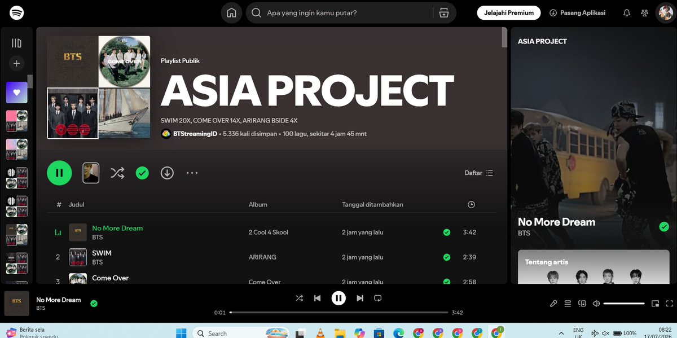The image size is (677, 338).
Task: Sort by 'Tanggal ditambahkan' column header
Action: coord(372,204)
